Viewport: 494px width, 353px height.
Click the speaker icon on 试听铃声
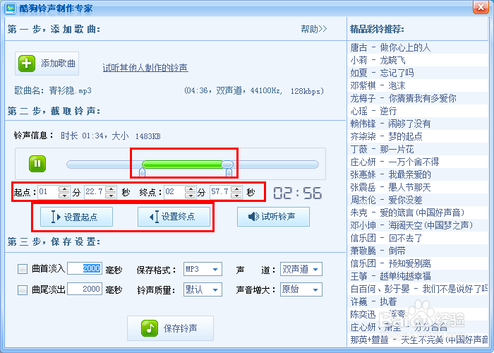click(253, 217)
